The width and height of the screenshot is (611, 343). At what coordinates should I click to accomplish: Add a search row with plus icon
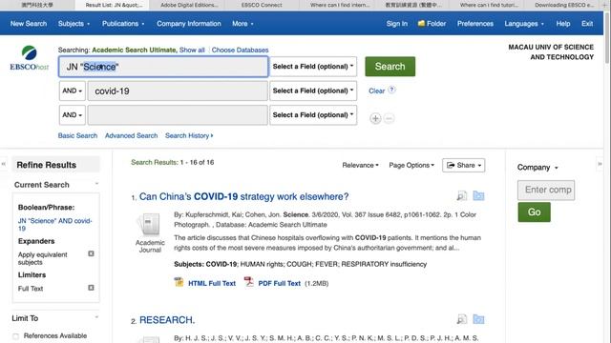click(x=375, y=118)
